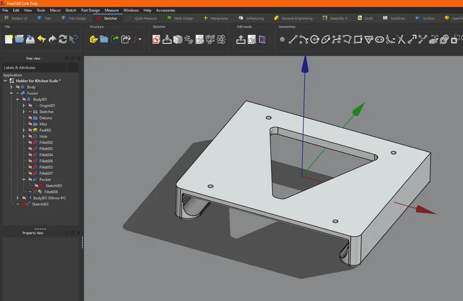The width and height of the screenshot is (463, 301).
Task: Select Sketch005 in the tree
Action: pyautogui.click(x=53, y=185)
